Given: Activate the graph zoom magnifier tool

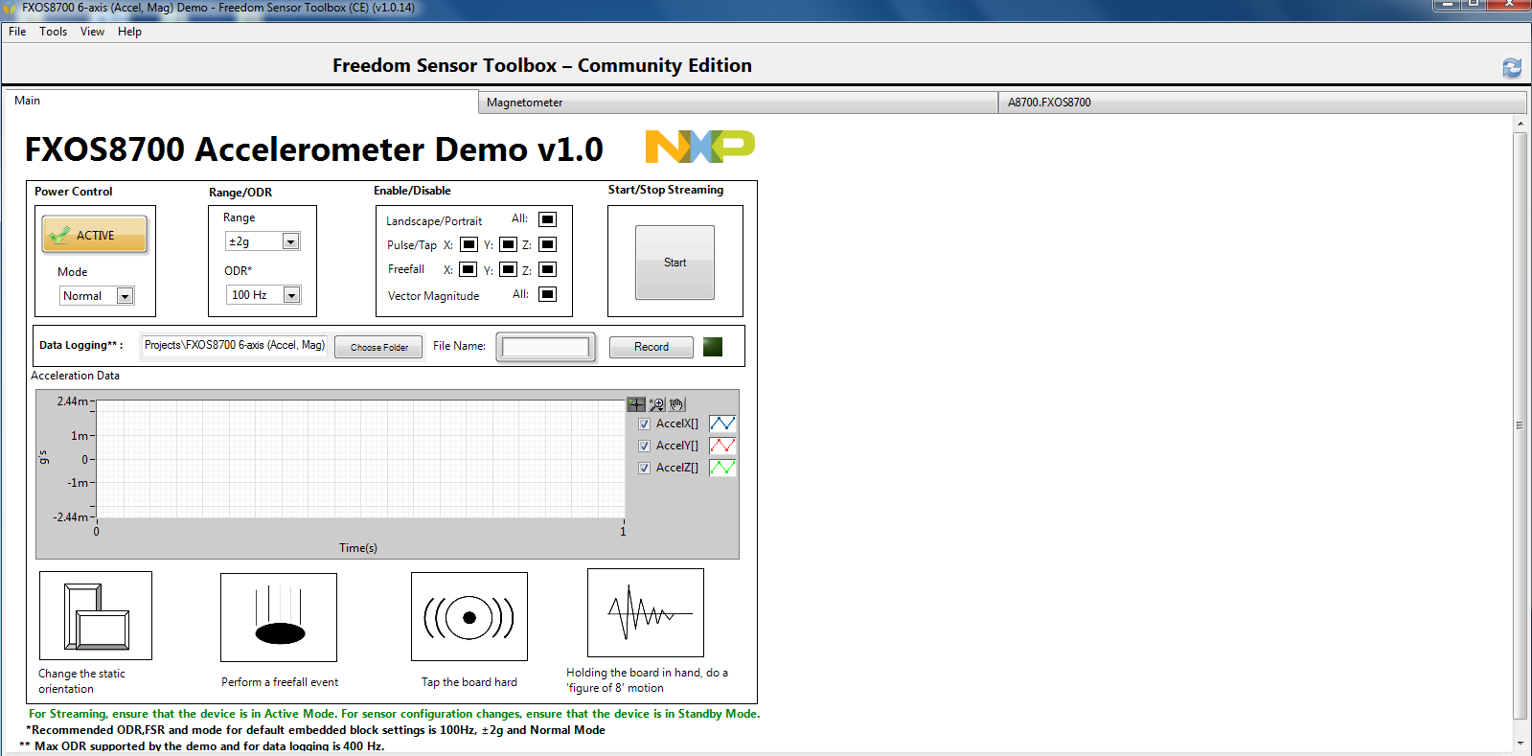Looking at the screenshot, I should point(656,404).
